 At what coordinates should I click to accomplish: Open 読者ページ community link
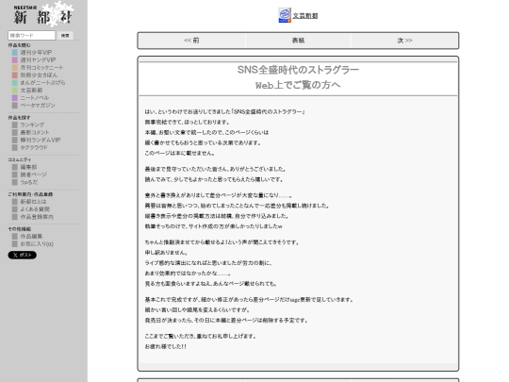[33, 174]
